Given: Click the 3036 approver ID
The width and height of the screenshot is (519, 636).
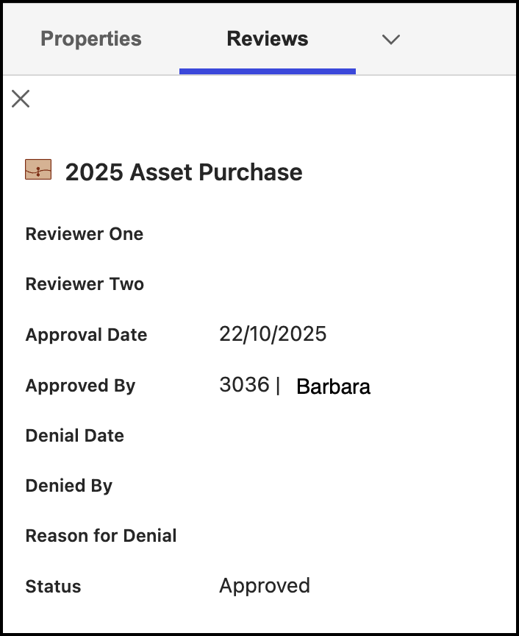Looking at the screenshot, I should (244, 385).
